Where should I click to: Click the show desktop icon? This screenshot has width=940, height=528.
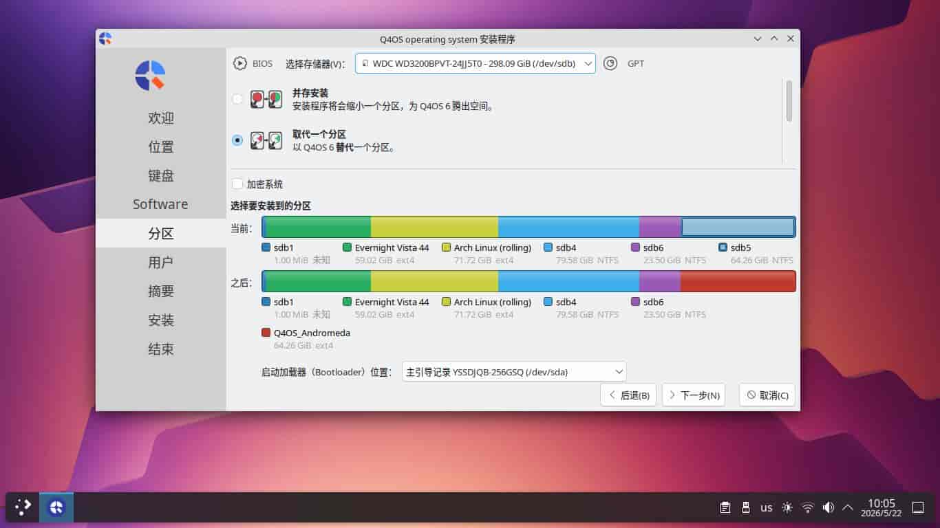[x=918, y=507]
